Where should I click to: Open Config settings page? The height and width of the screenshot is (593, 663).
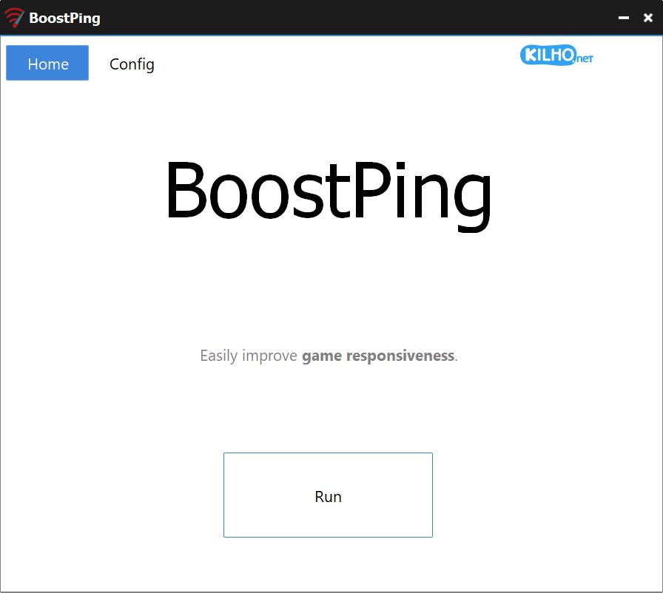(x=132, y=64)
